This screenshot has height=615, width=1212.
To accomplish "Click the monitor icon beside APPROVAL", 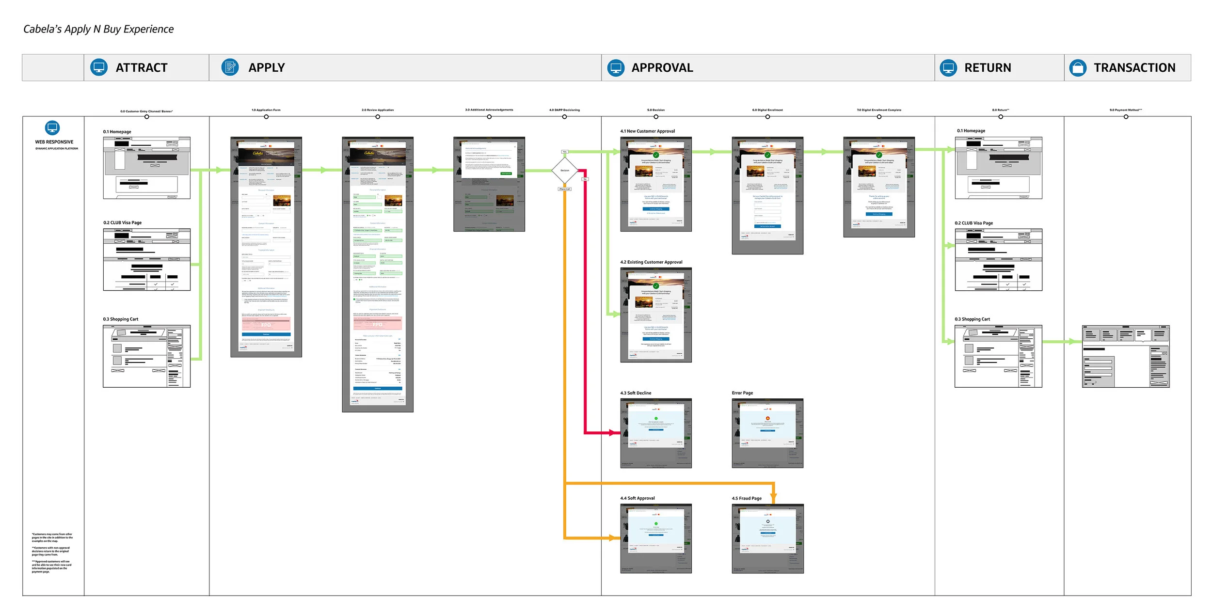I will [616, 67].
